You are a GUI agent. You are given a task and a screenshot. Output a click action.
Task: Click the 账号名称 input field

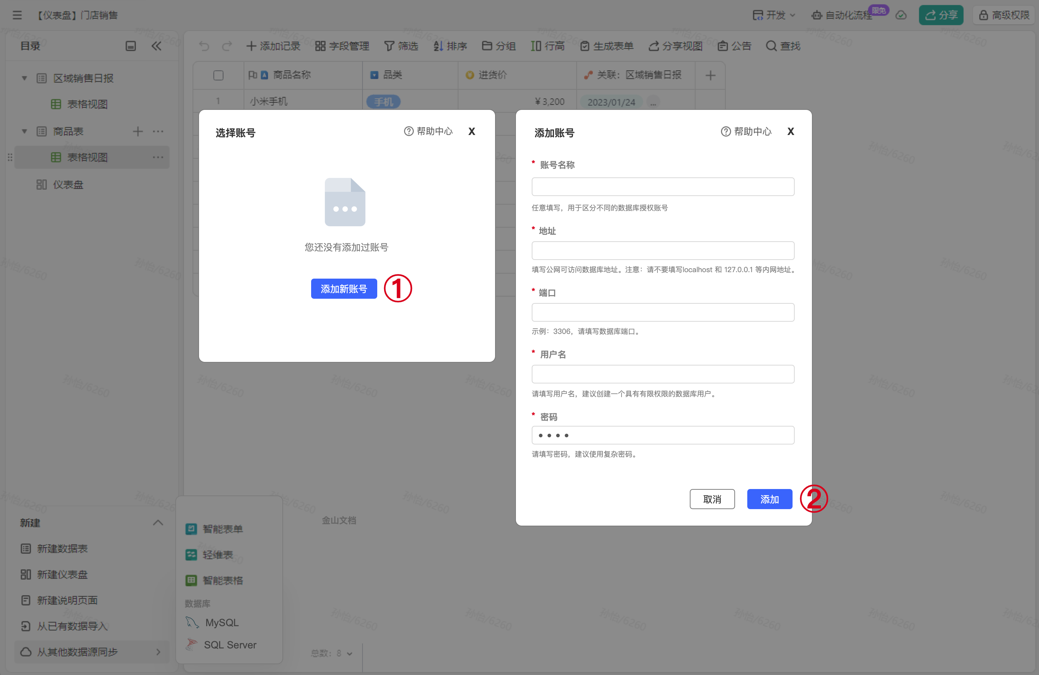(662, 187)
